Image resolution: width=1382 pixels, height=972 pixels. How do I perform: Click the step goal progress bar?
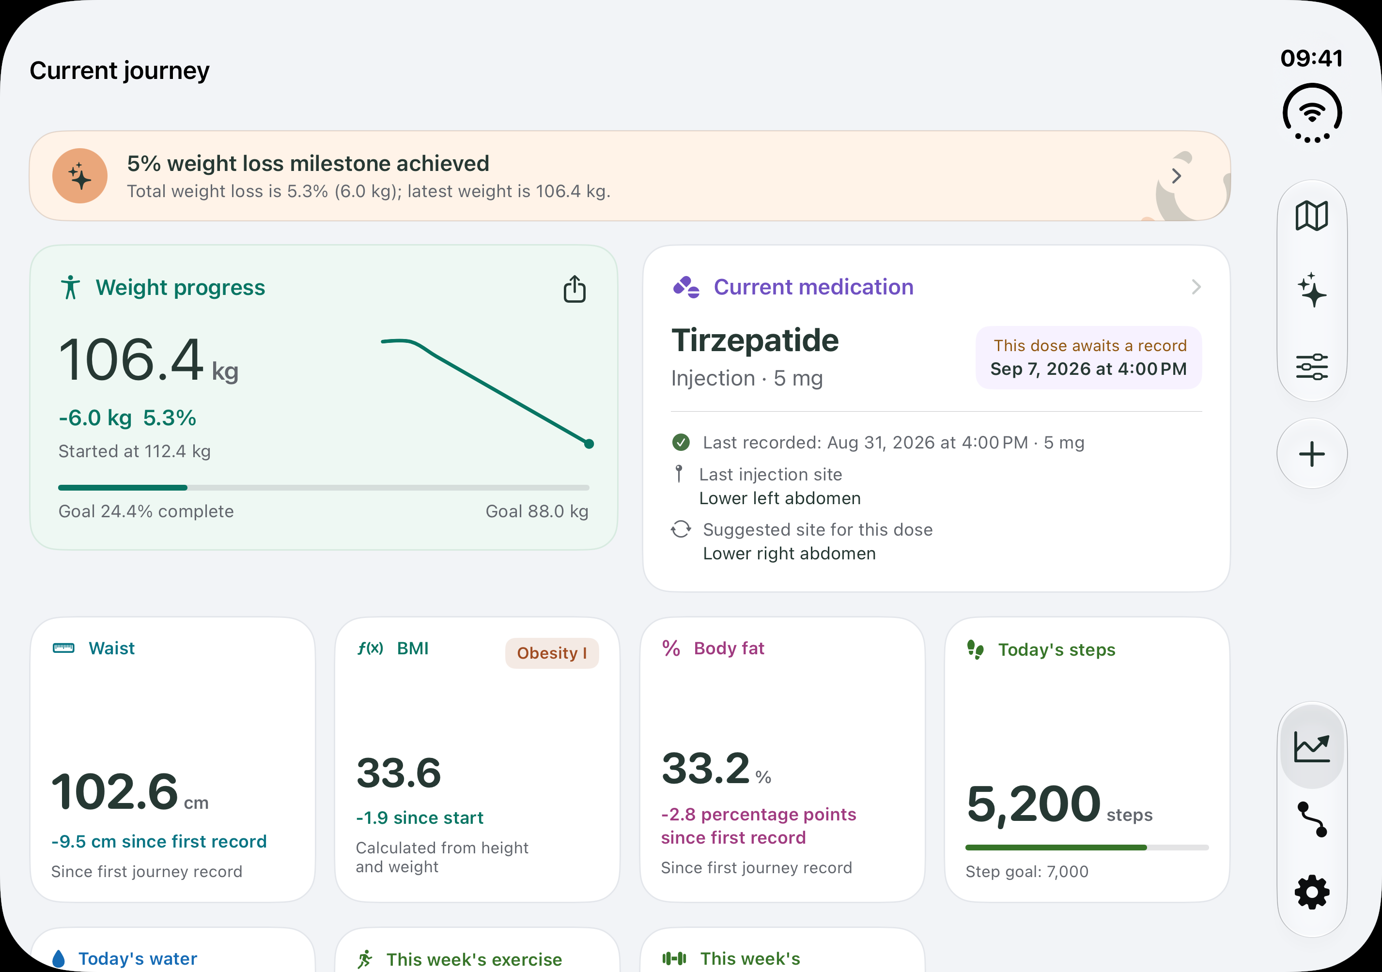point(1087,848)
